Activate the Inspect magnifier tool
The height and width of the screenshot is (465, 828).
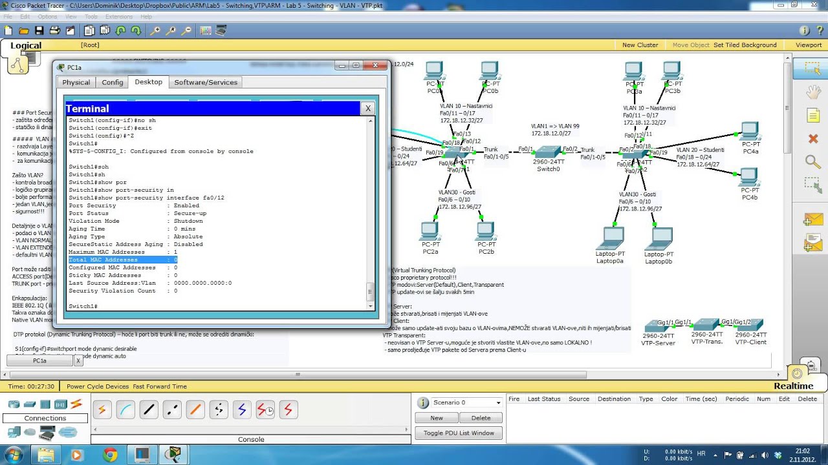coord(812,161)
